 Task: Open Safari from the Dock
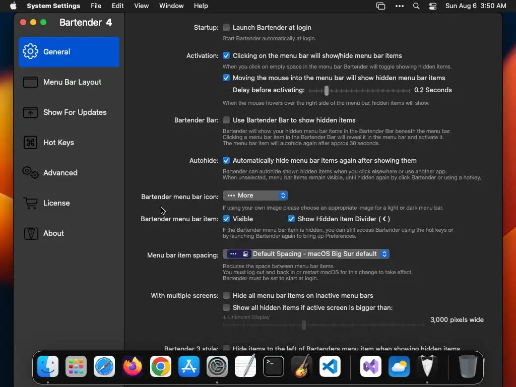point(104,366)
